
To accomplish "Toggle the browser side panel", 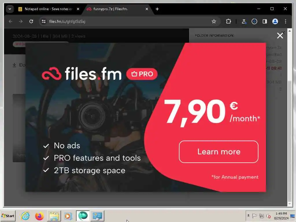I will coord(265,21).
